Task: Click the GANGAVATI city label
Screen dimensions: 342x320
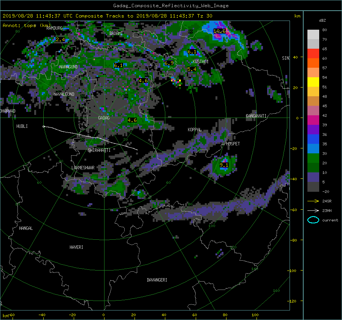Action: [x=256, y=116]
